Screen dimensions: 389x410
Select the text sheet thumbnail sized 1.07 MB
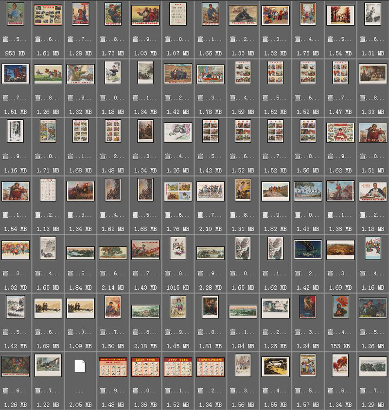click(x=177, y=14)
